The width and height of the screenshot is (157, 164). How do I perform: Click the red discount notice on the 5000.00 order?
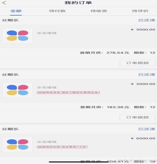click(x=62, y=147)
